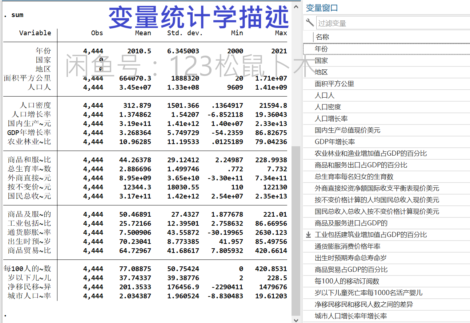The image size is (470, 323).
Task: Click the Obs column header in results table
Action: pyautogui.click(x=97, y=33)
